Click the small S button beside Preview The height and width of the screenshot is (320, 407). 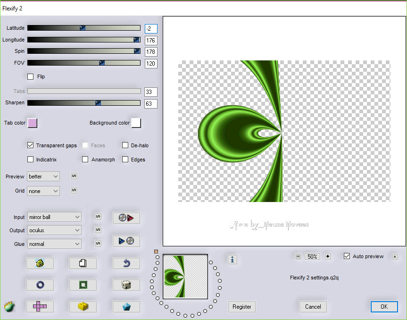(74, 176)
